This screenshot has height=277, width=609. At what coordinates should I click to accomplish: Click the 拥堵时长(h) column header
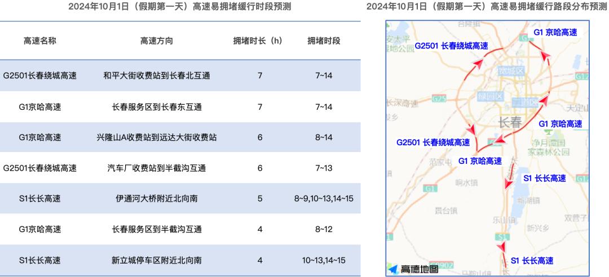click(258, 41)
